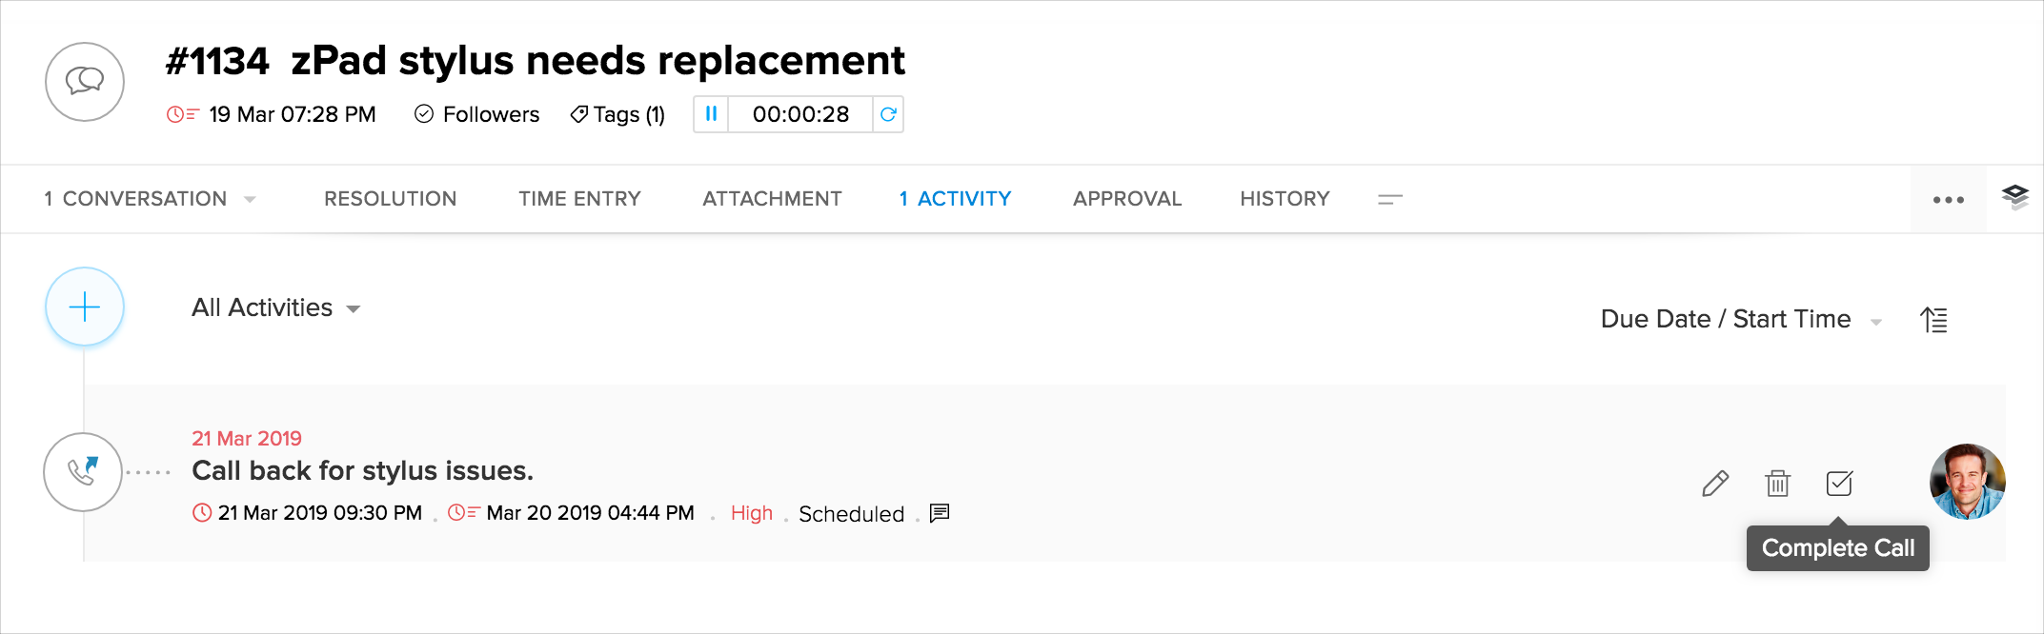Click the Followers link
Screen dimensions: 2044x634
pos(477,114)
